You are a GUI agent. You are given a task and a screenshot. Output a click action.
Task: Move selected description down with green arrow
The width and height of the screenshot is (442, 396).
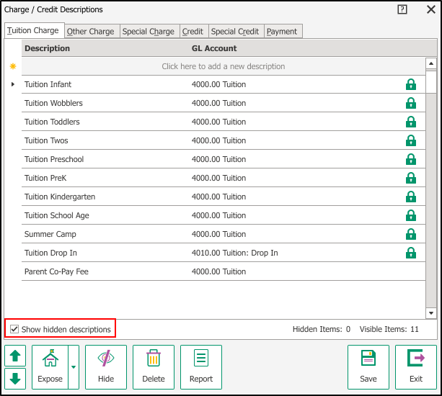15,379
